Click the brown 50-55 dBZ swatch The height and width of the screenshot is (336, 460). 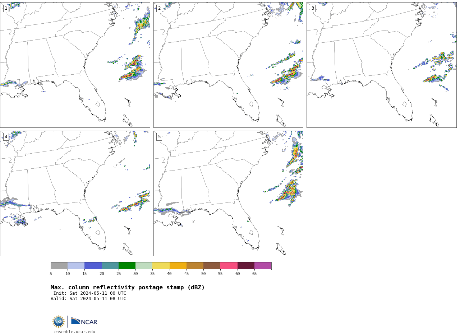pyautogui.click(x=212, y=266)
